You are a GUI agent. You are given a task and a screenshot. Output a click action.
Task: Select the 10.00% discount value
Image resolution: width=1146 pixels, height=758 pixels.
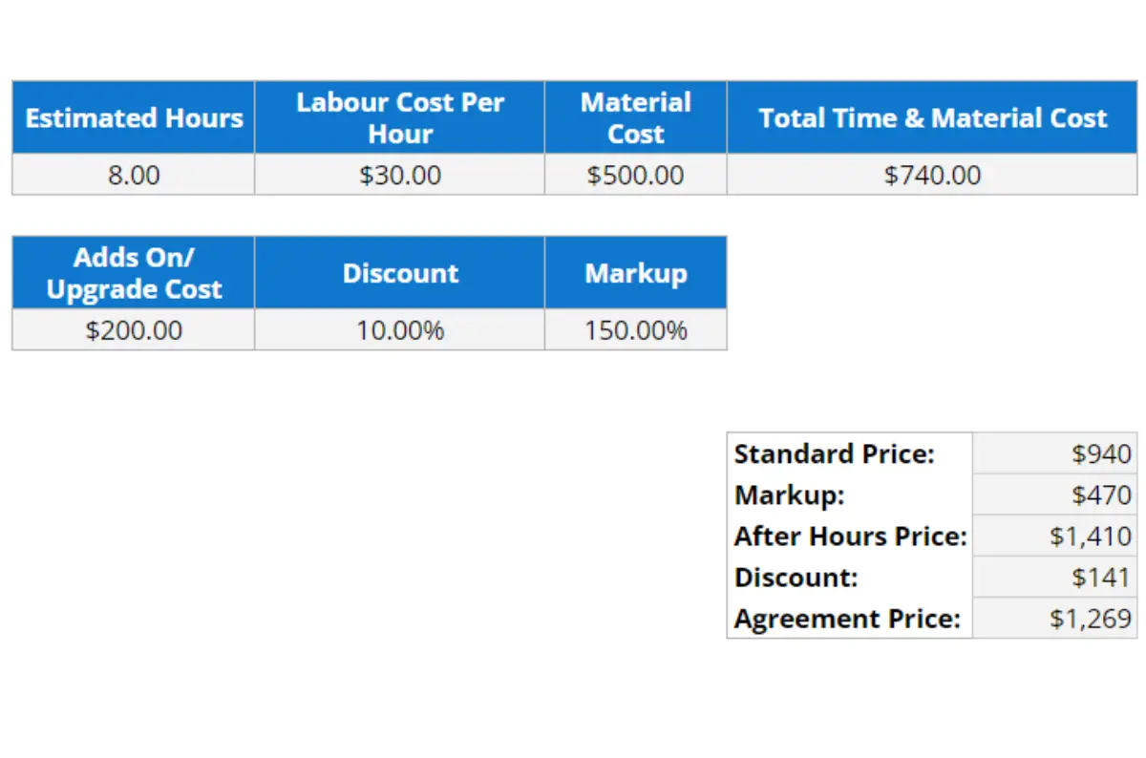399,331
